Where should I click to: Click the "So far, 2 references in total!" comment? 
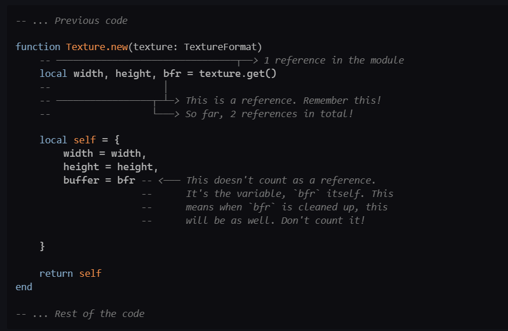pos(269,114)
